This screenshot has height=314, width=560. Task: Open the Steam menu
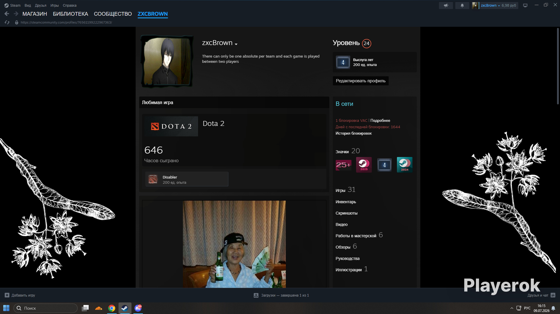[15, 5]
